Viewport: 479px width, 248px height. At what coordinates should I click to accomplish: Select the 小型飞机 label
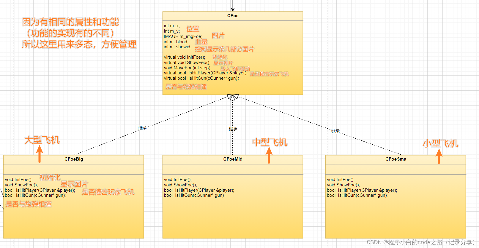tap(441, 143)
